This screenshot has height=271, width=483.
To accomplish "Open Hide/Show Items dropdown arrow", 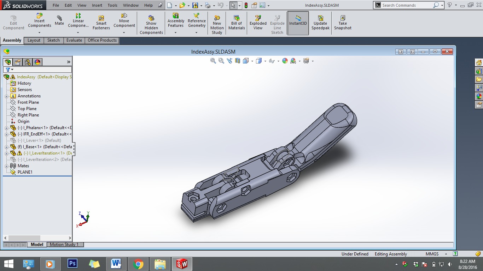I will (278, 61).
